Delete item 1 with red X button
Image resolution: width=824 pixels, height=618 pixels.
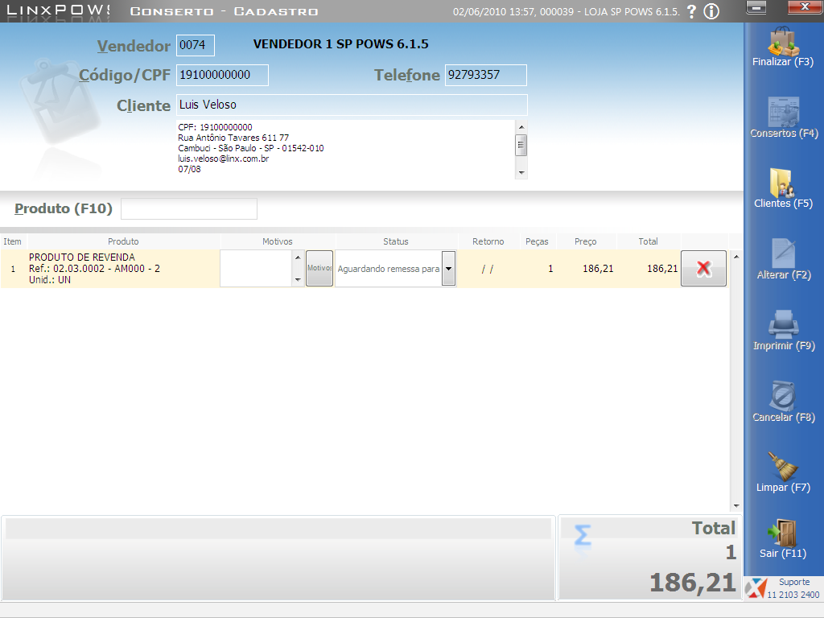coord(703,269)
